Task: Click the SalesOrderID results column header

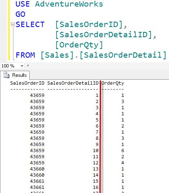Action: (27, 83)
